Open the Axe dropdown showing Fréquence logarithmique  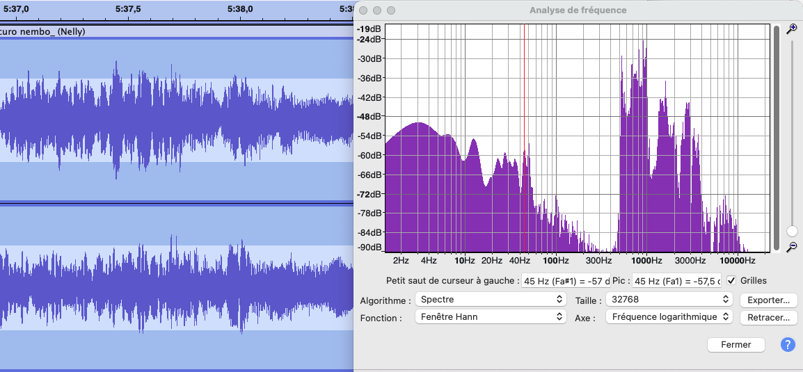click(x=669, y=317)
